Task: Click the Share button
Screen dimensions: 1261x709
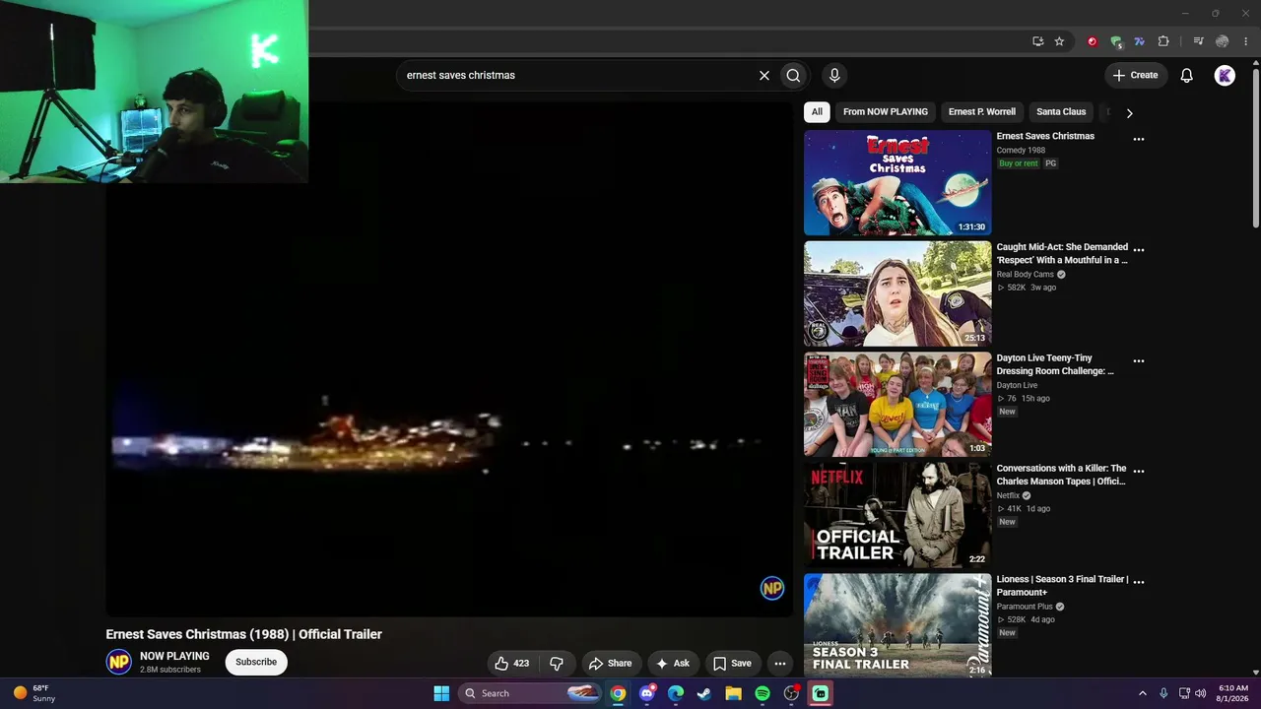Action: pos(610,663)
